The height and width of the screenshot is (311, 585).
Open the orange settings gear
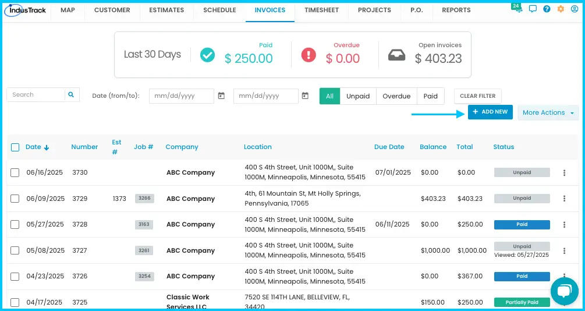tap(561, 9)
